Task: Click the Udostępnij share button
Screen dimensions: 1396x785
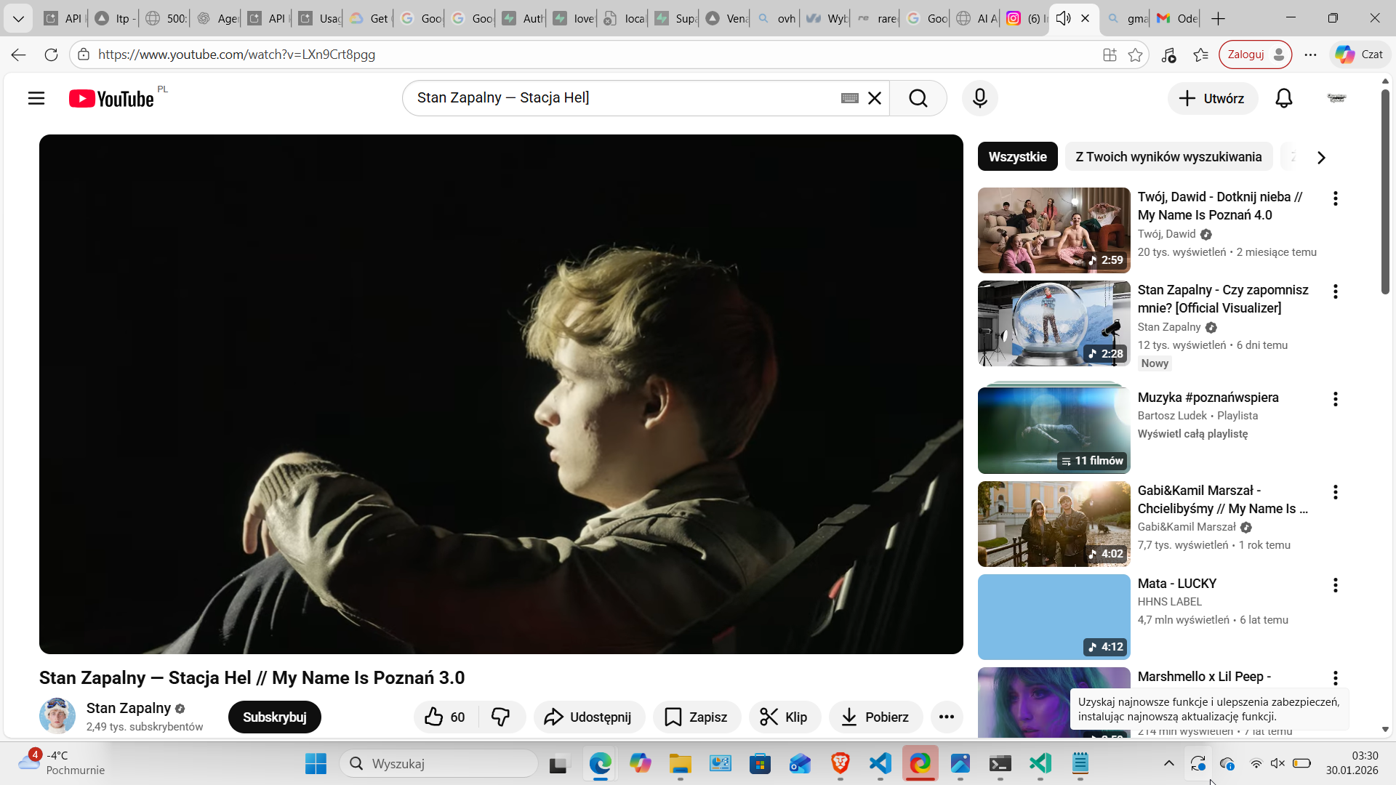Action: tap(588, 717)
